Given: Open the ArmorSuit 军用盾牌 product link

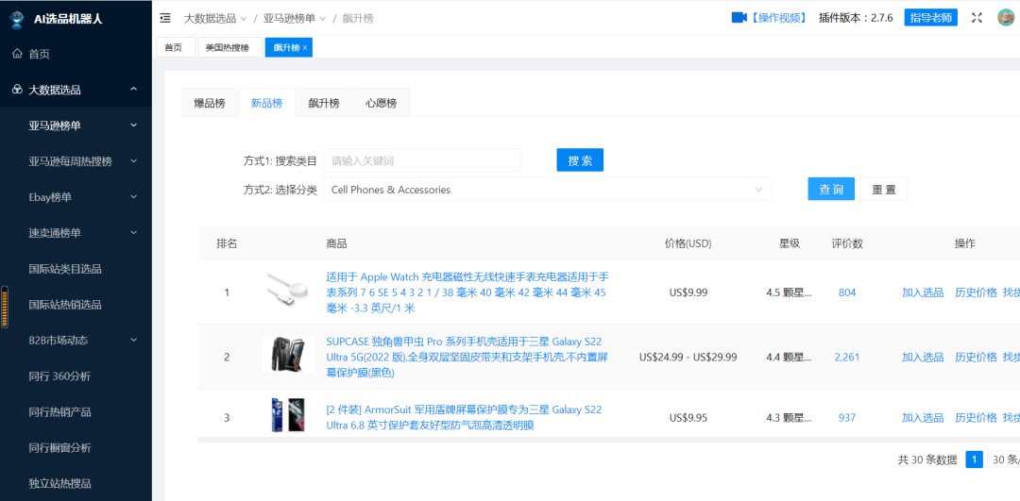Looking at the screenshot, I should [x=464, y=417].
